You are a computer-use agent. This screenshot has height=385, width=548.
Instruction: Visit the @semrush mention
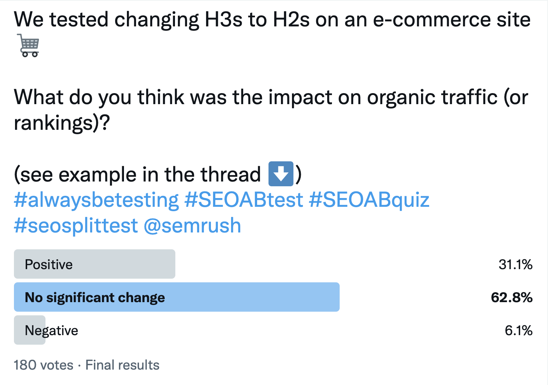(x=193, y=225)
